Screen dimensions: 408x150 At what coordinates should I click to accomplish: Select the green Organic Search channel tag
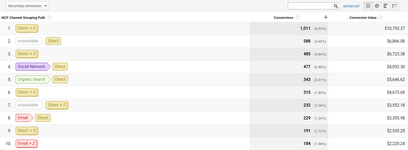[x=33, y=79]
